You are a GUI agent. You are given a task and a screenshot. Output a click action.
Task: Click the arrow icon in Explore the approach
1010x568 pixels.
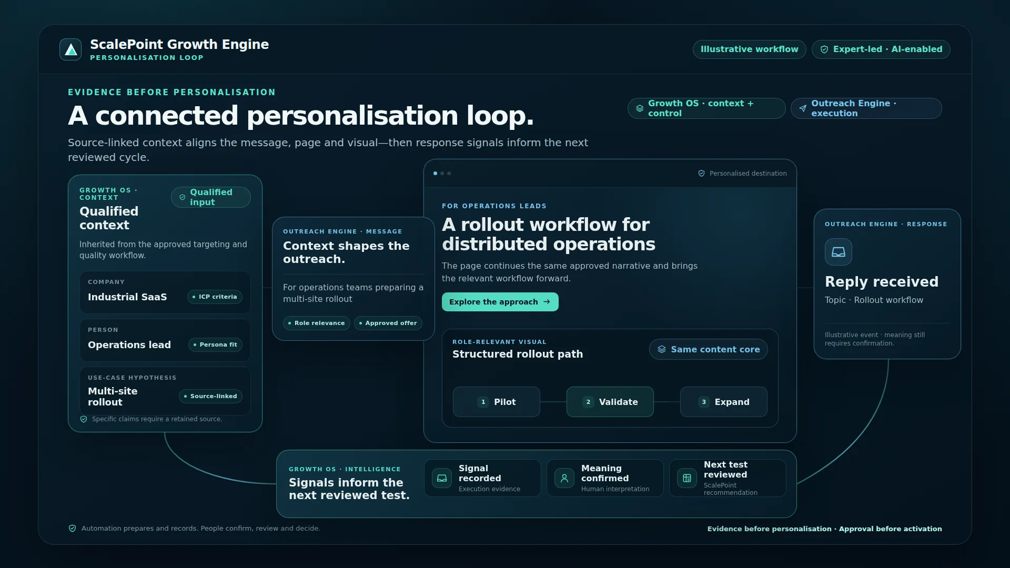[x=547, y=302]
